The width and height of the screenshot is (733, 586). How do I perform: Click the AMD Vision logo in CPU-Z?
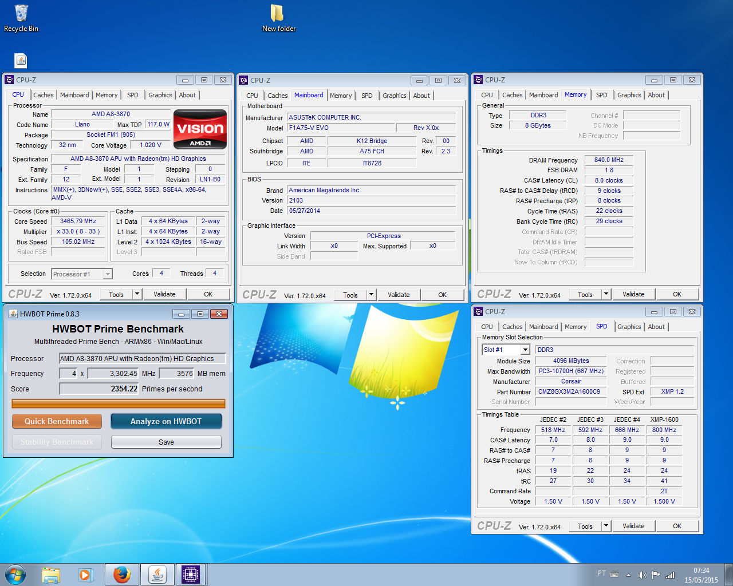point(200,129)
